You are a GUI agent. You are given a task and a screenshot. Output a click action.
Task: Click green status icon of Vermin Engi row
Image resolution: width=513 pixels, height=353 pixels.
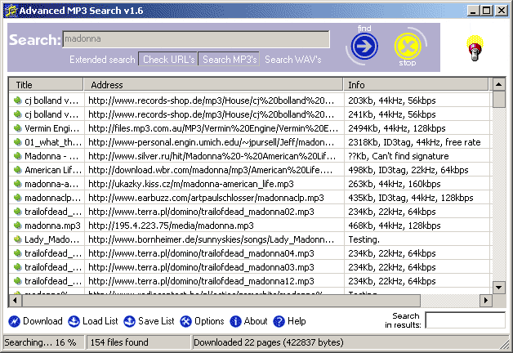pyautogui.click(x=17, y=128)
